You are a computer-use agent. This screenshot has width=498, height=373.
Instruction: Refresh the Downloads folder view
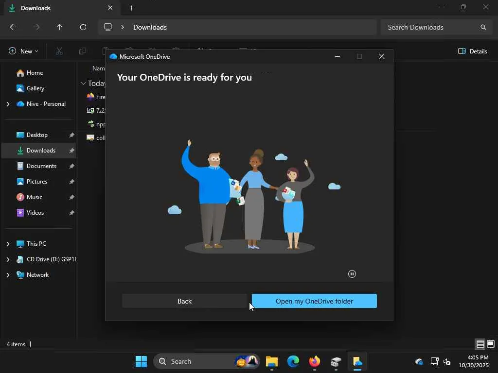point(83,27)
